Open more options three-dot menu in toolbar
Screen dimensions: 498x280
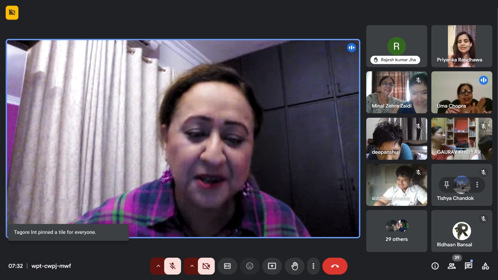313,266
